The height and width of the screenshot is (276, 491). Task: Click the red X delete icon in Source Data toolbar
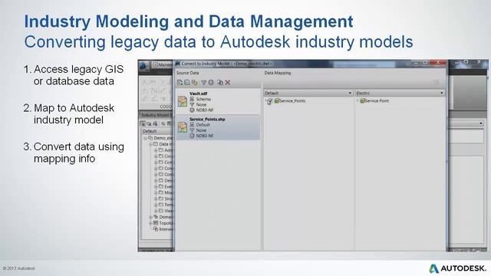228,83
